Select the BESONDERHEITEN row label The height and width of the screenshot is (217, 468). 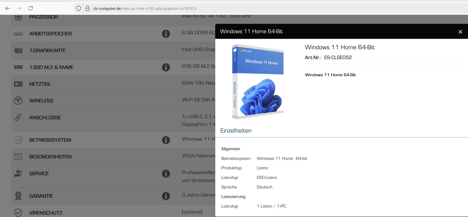50,157
